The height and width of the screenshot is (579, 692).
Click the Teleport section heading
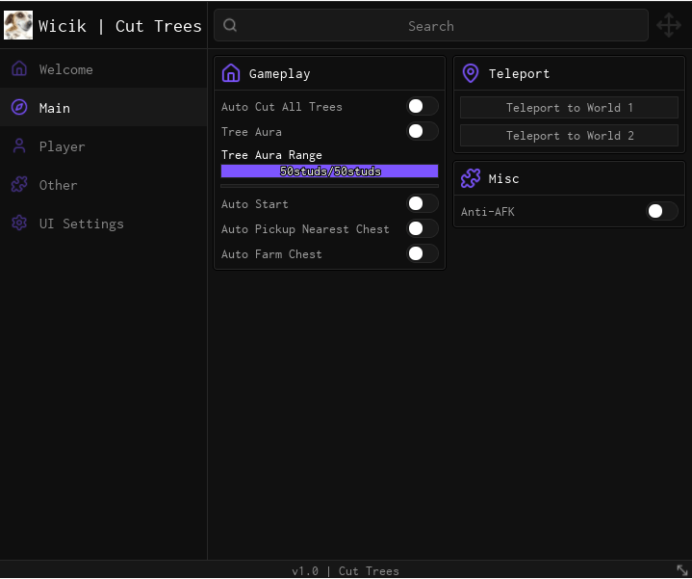(x=519, y=73)
